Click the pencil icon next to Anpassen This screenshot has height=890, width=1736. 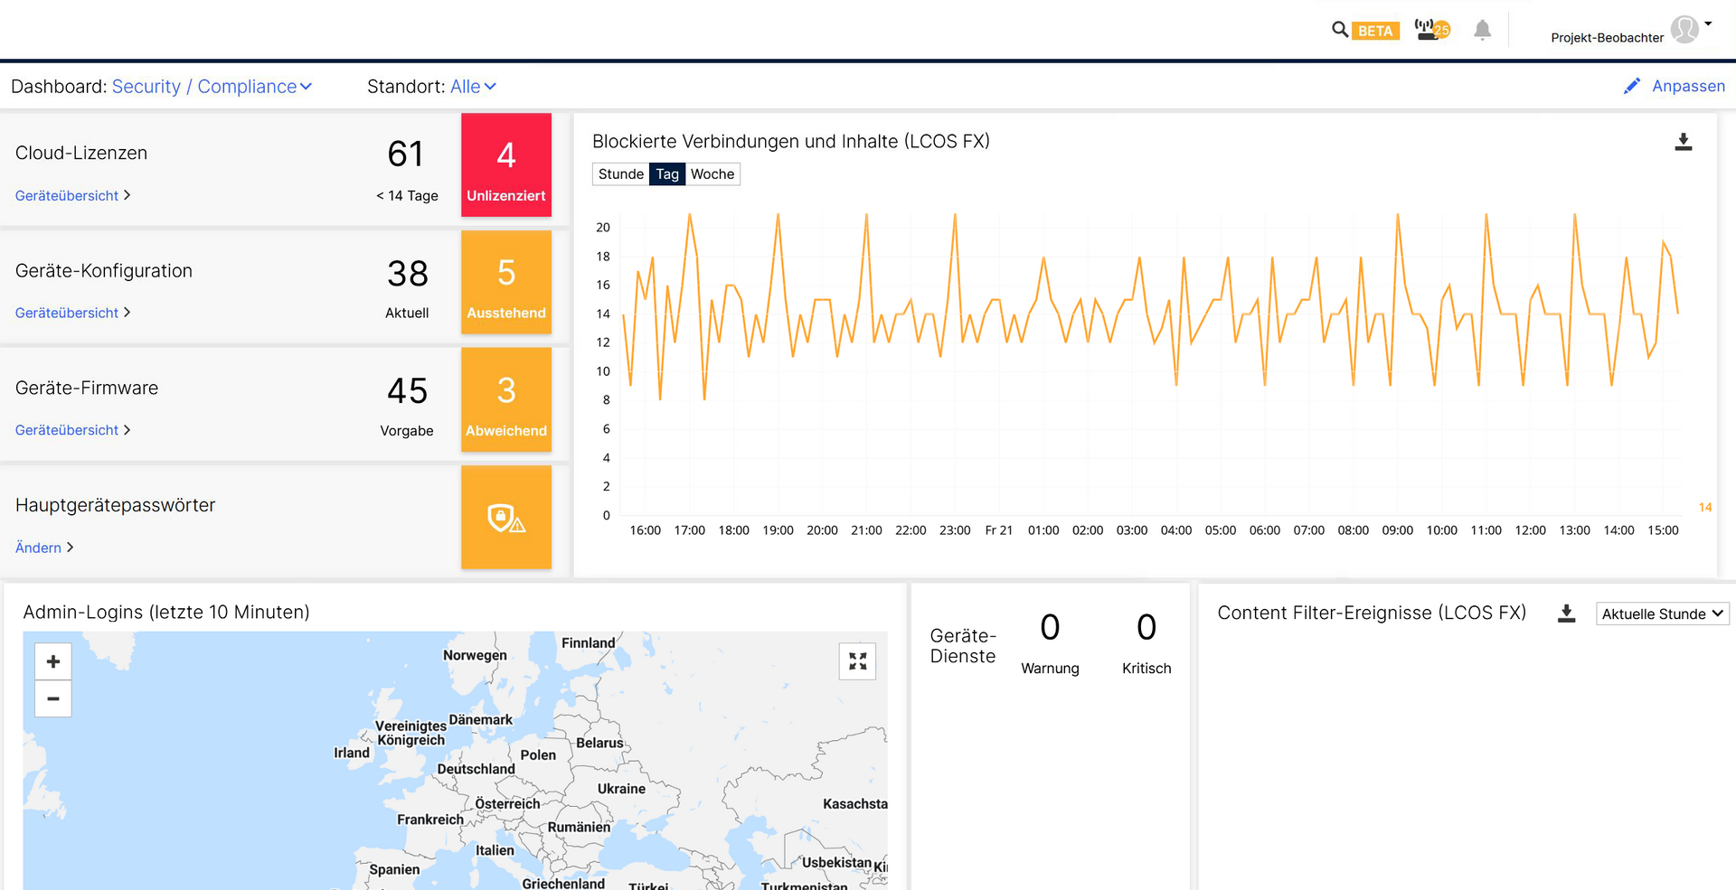1632,85
